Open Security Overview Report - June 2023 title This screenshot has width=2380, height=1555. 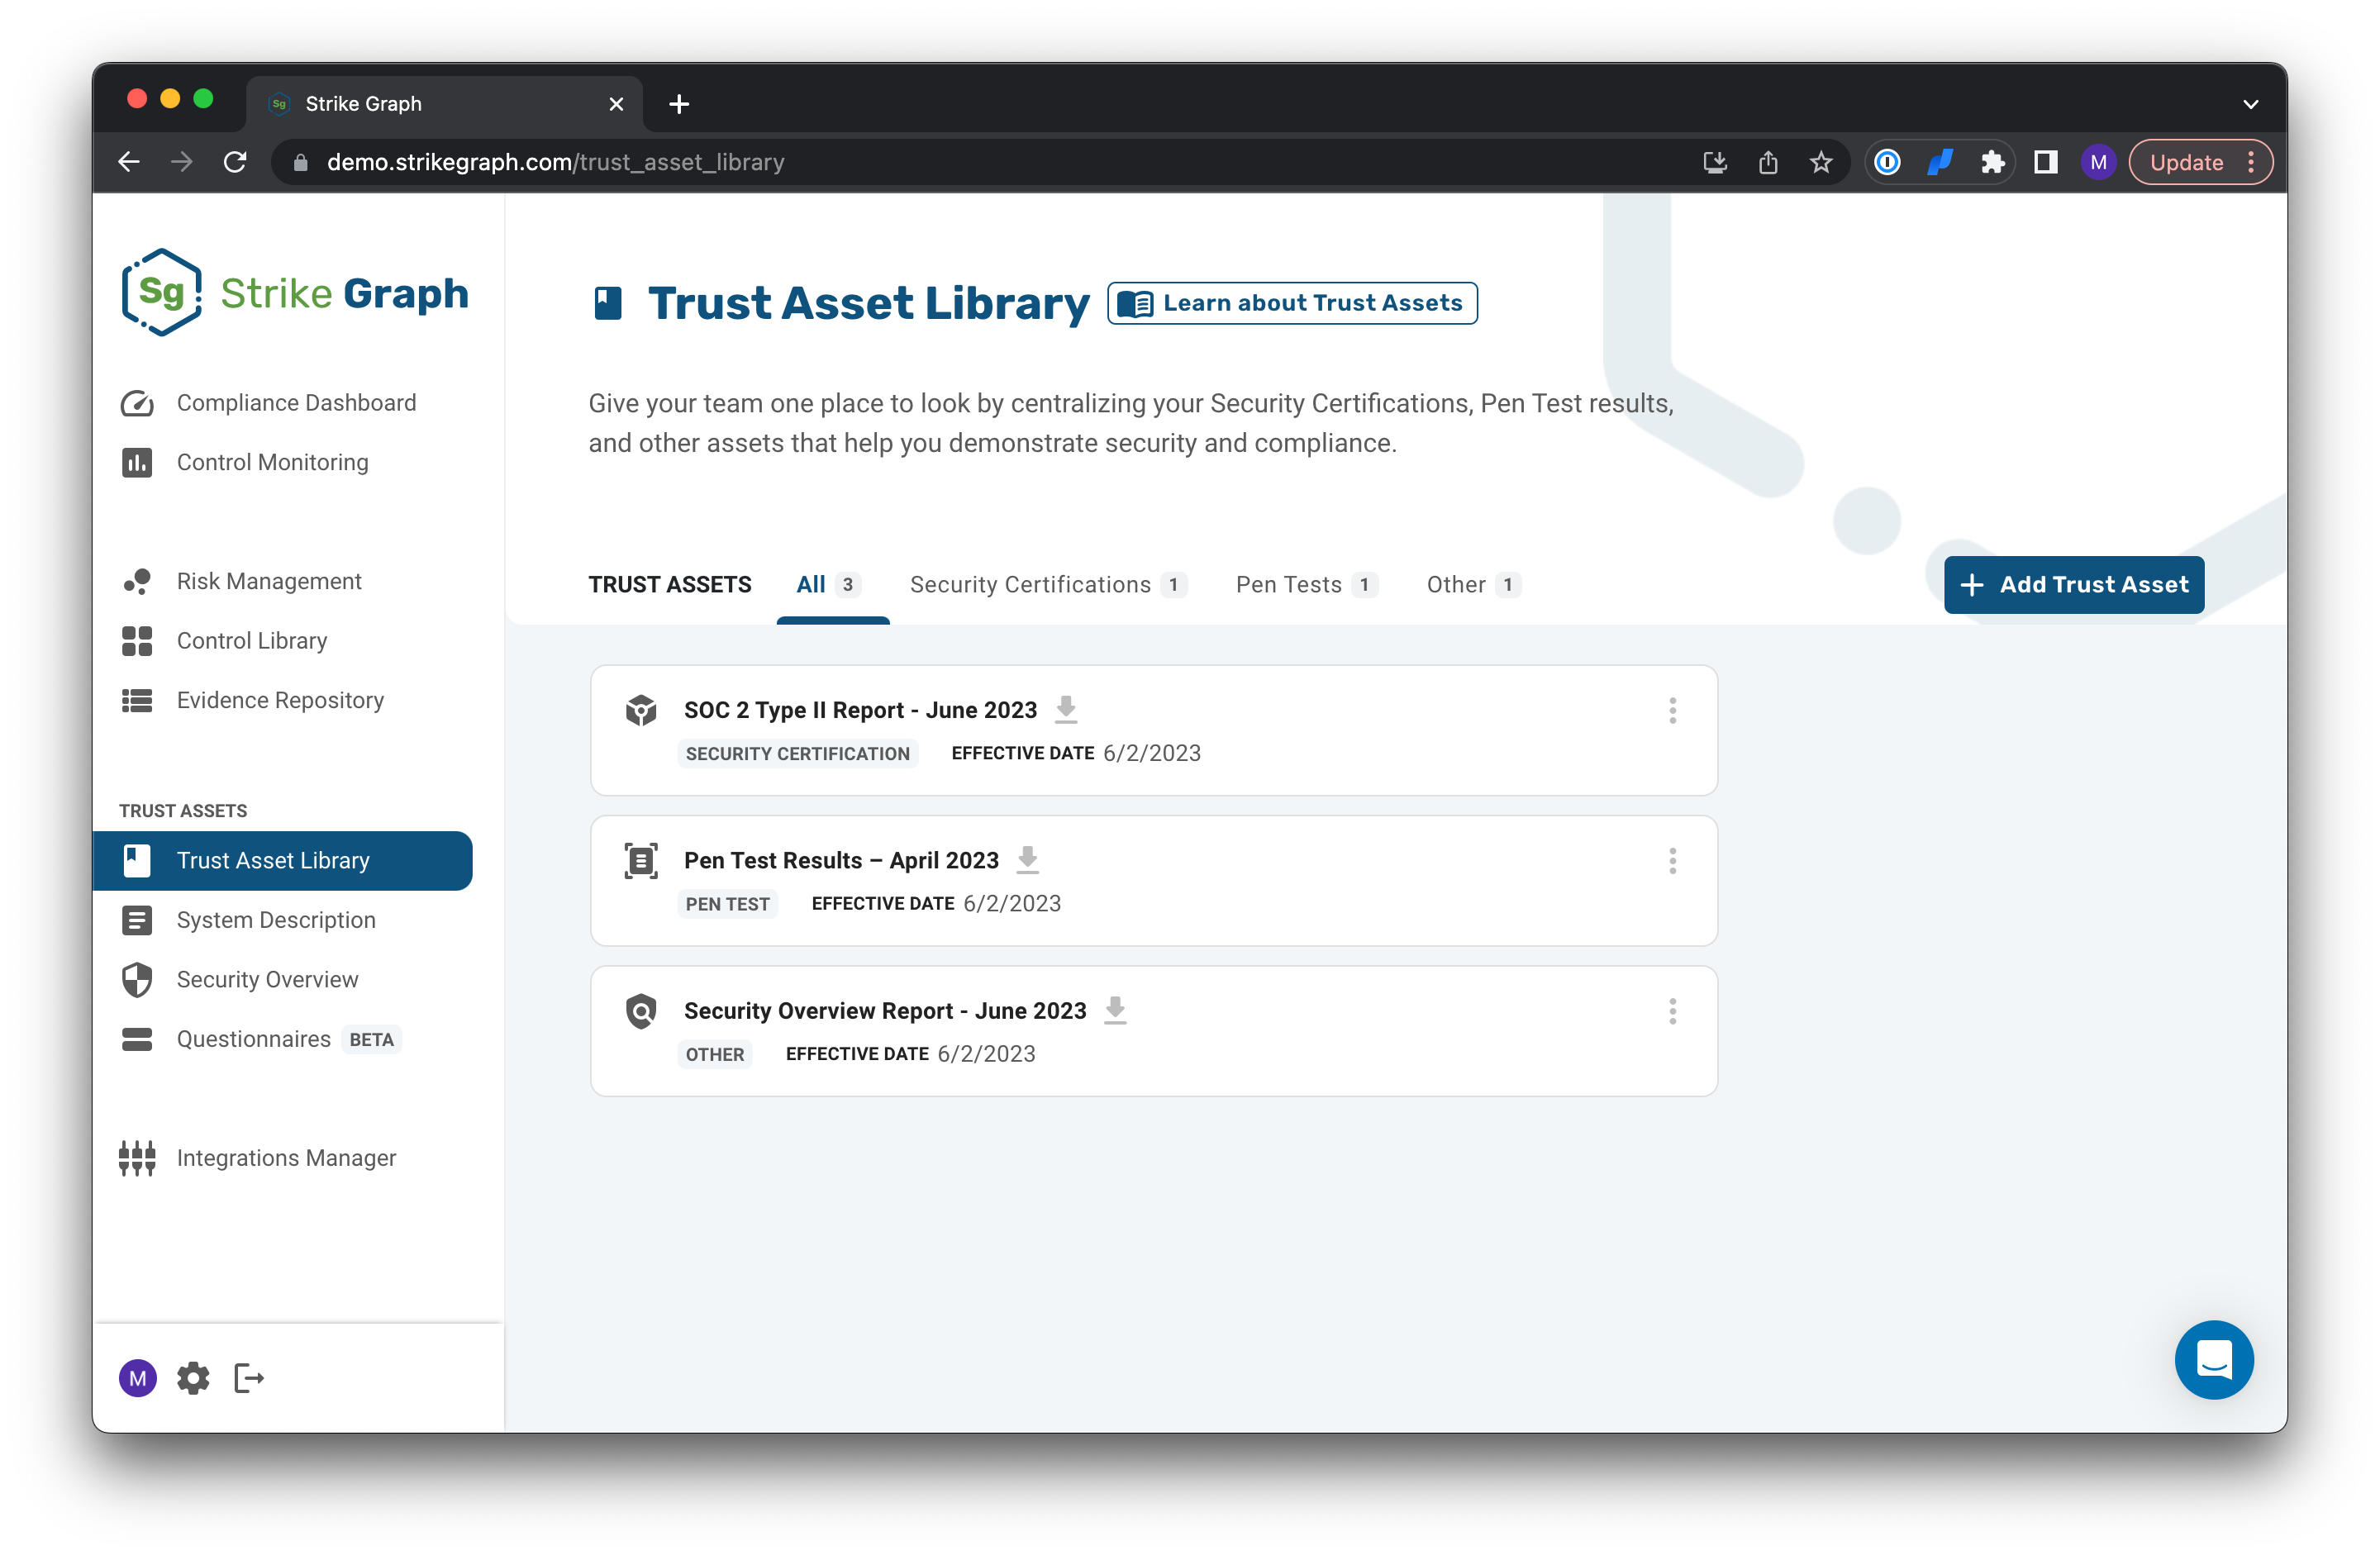[x=885, y=1011]
